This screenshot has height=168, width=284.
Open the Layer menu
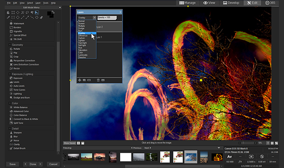[x=38, y=3]
